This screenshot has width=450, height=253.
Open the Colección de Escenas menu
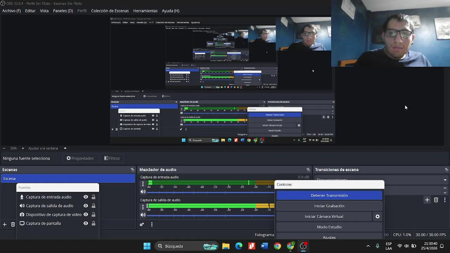(x=110, y=11)
